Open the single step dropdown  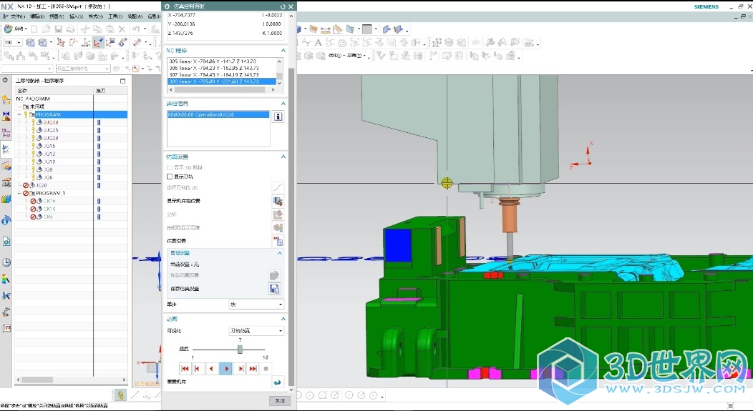[x=256, y=304]
